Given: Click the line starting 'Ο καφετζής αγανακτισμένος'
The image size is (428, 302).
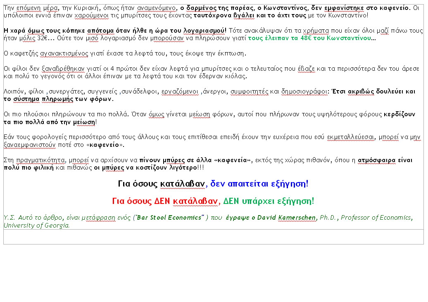Looking at the screenshot, I should tap(125, 53).
